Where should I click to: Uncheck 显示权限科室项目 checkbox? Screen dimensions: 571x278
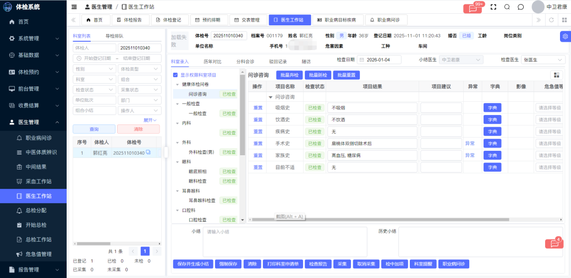(175, 75)
